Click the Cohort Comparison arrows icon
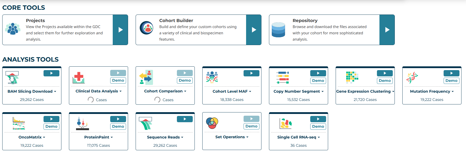The image size is (466, 152). [x=146, y=77]
